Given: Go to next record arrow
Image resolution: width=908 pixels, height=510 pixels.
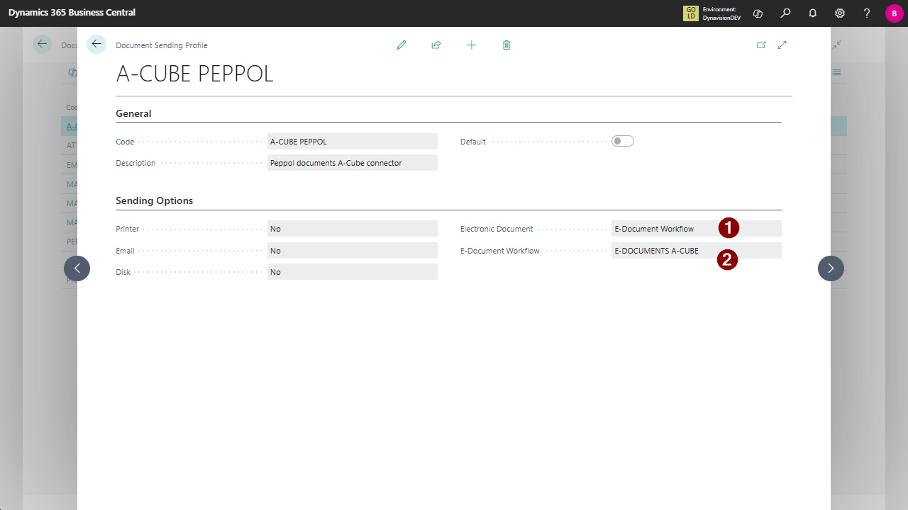Looking at the screenshot, I should 831,268.
